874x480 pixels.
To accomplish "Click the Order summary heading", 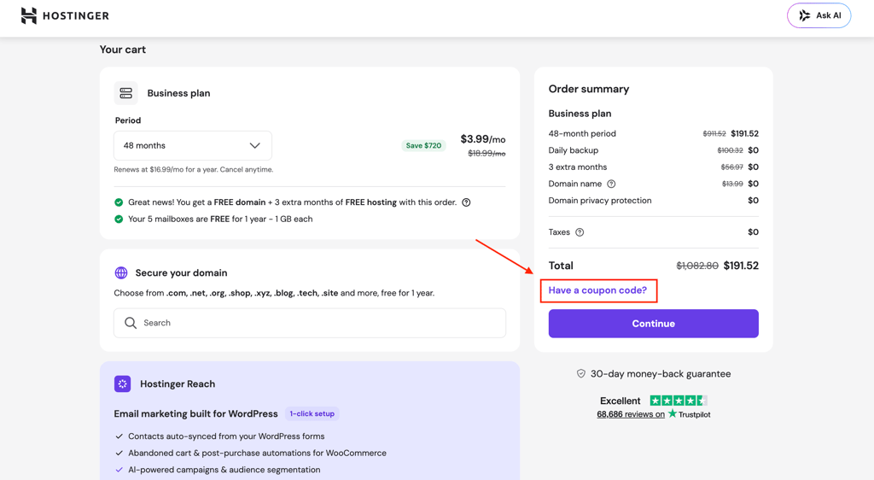I will (x=589, y=89).
